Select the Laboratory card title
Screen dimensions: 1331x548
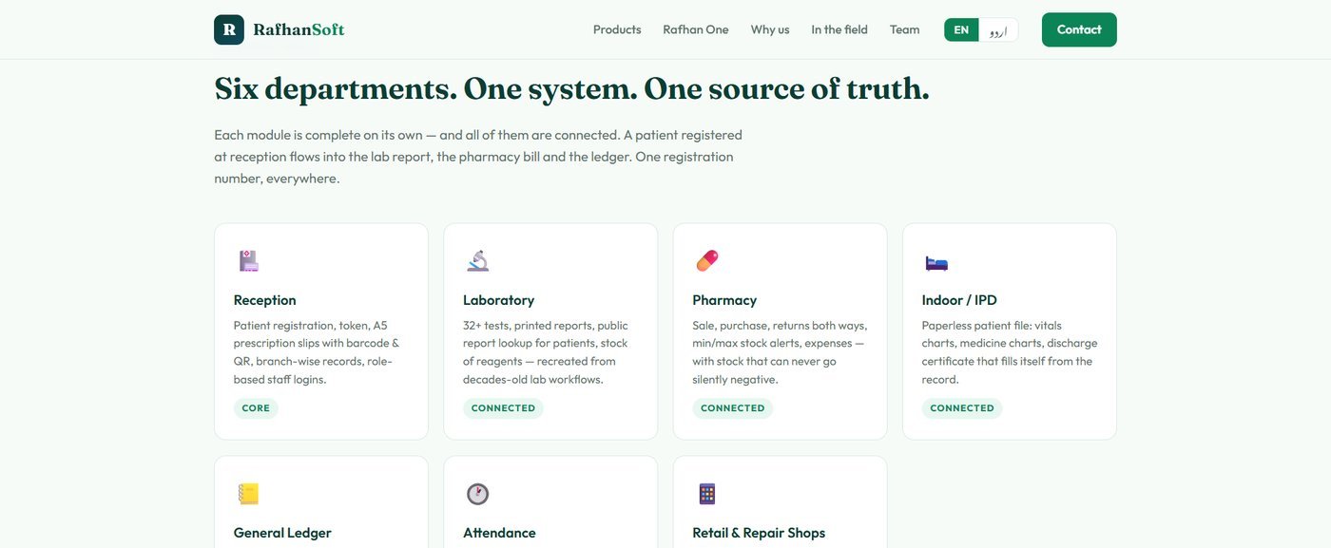point(499,300)
